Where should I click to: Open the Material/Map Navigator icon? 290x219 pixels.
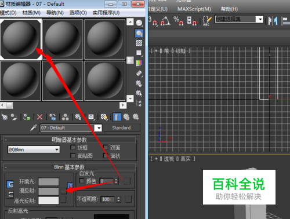click(139, 103)
